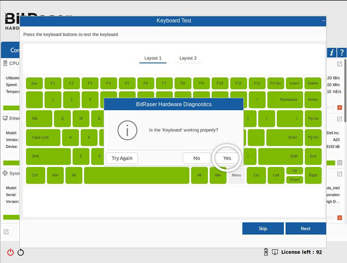The width and height of the screenshot is (347, 263).
Task: Click Try Again button
Action: (122, 158)
